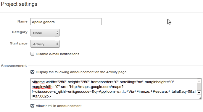Open the Start page dropdown showing Activity
The height and width of the screenshot is (112, 203).
45,44
